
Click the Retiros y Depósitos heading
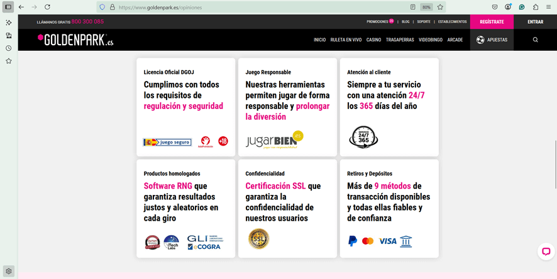click(370, 174)
